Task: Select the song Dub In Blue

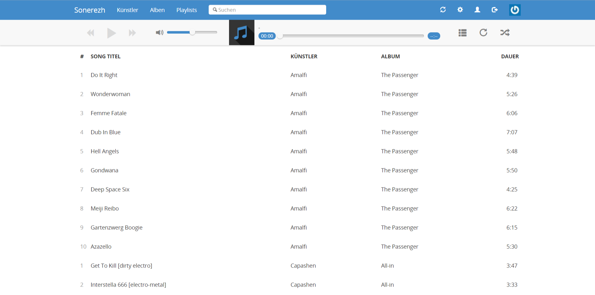Action: click(106, 132)
